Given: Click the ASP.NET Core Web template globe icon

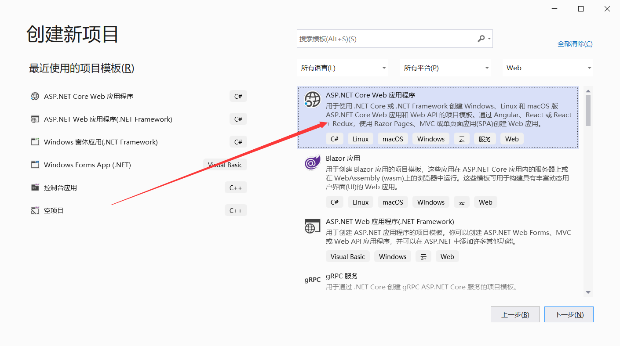Looking at the screenshot, I should [313, 100].
